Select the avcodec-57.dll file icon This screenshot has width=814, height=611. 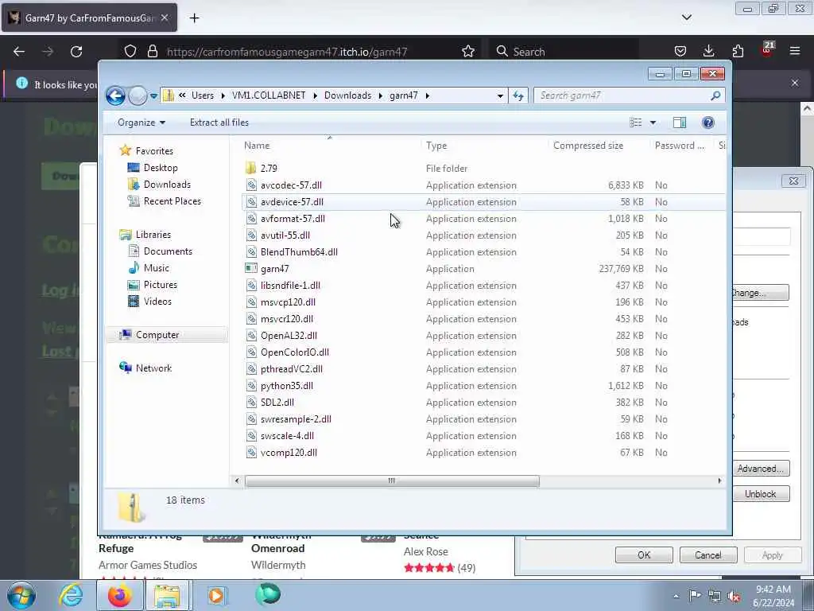coord(250,185)
